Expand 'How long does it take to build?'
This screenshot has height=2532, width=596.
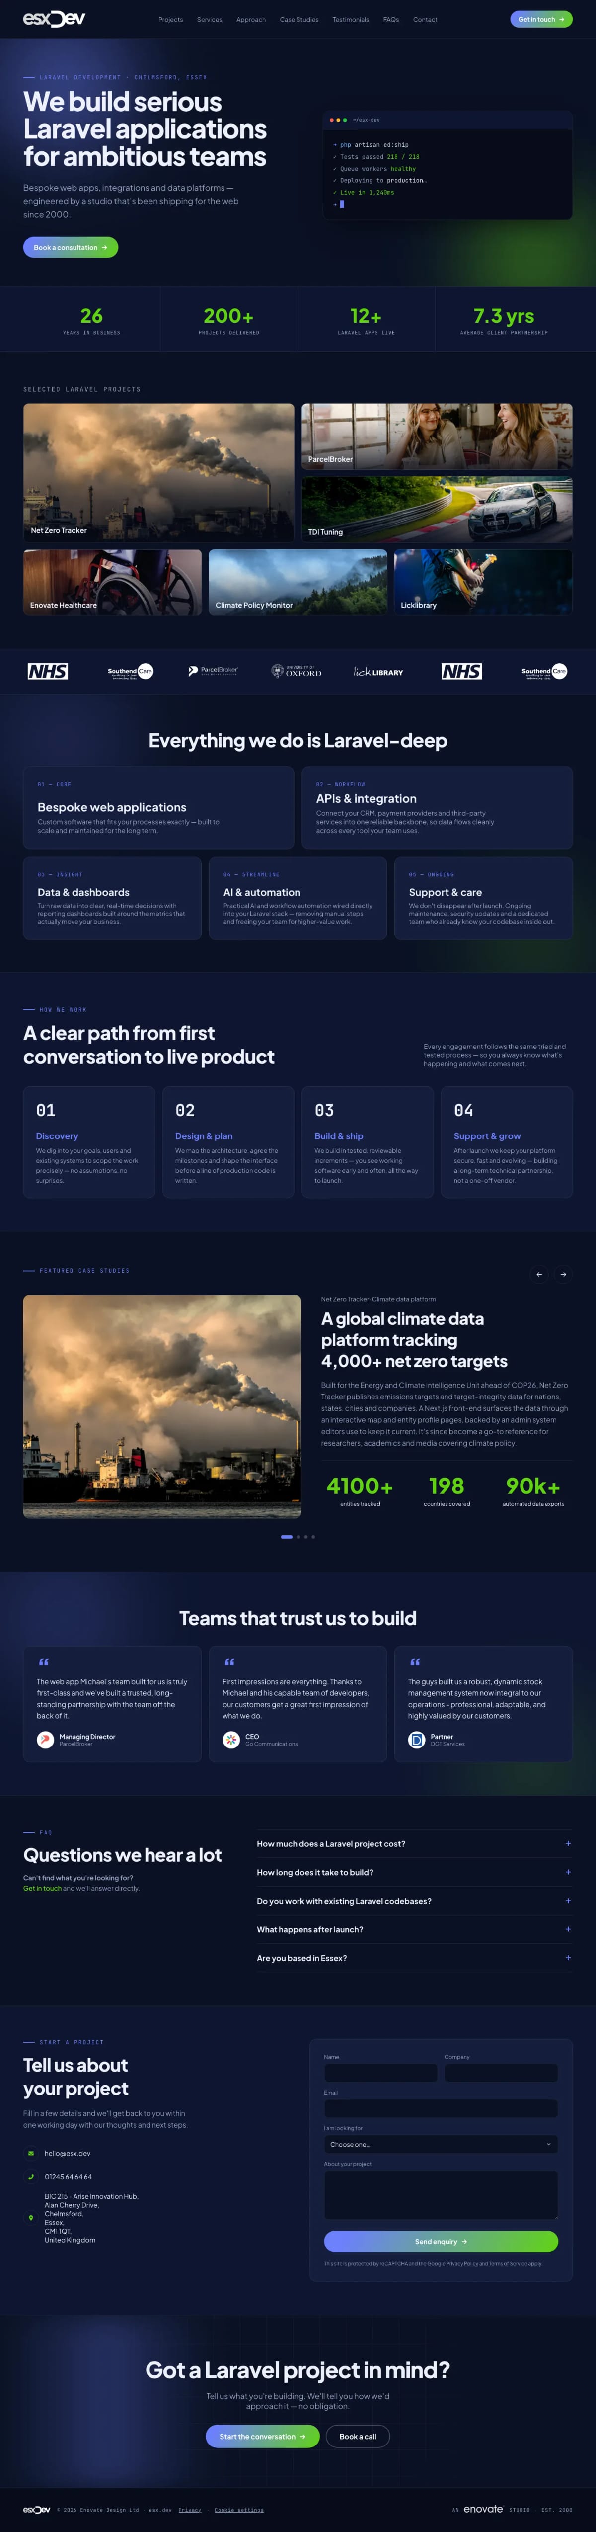click(x=414, y=1872)
